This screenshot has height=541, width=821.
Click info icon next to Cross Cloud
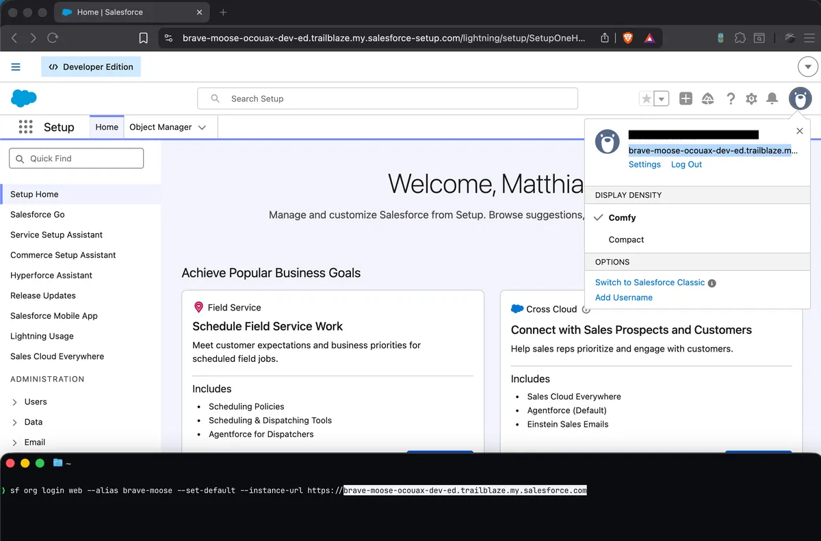(x=586, y=309)
